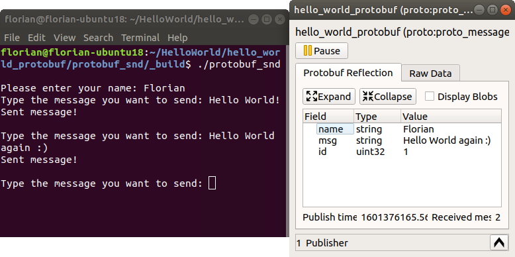Click the id value 1
This screenshot has width=515, height=257.
tap(406, 152)
